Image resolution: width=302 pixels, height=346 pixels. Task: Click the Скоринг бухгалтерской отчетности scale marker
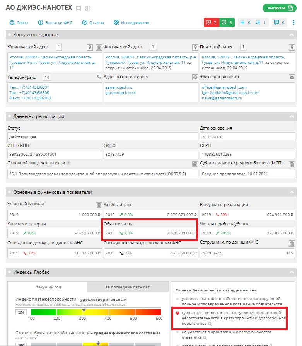[98, 343]
